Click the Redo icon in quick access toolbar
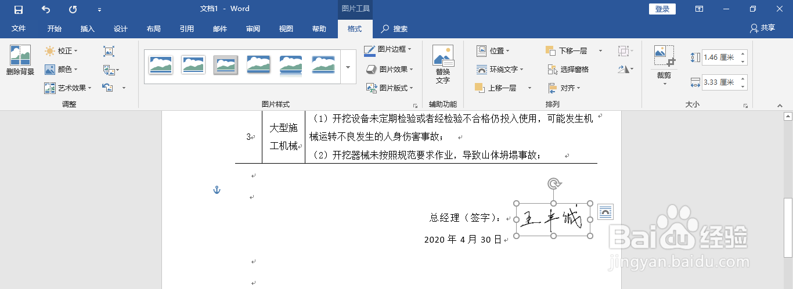 click(73, 9)
